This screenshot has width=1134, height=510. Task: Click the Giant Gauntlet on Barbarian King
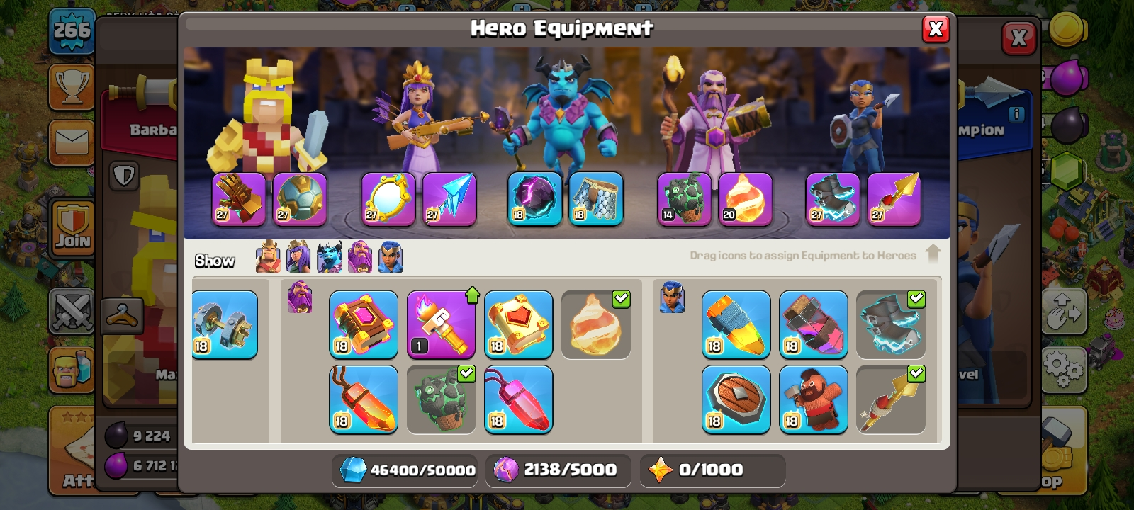(x=239, y=199)
